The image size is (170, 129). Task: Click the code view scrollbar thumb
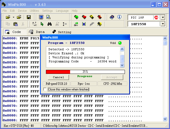165,43
